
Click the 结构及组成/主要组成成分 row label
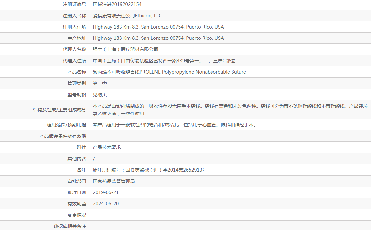click(59, 110)
